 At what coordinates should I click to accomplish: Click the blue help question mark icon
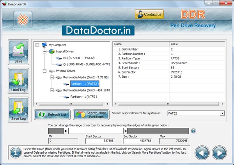click(x=193, y=131)
